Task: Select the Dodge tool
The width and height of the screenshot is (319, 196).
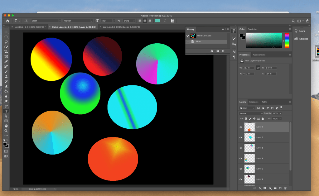Action: click(6, 101)
